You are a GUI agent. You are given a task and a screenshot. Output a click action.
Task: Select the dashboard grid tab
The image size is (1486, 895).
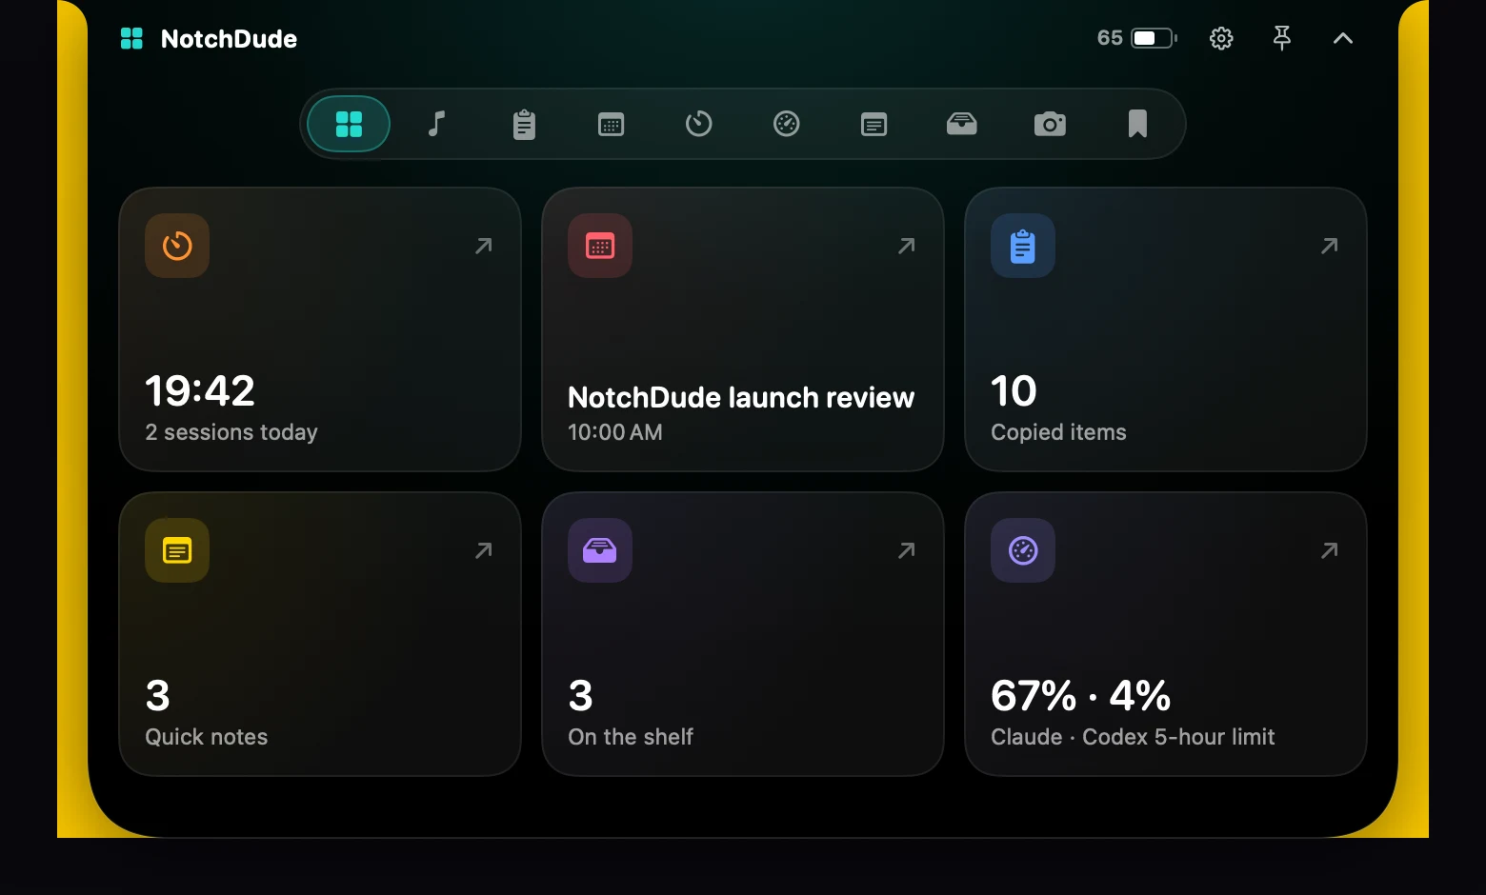[349, 124]
